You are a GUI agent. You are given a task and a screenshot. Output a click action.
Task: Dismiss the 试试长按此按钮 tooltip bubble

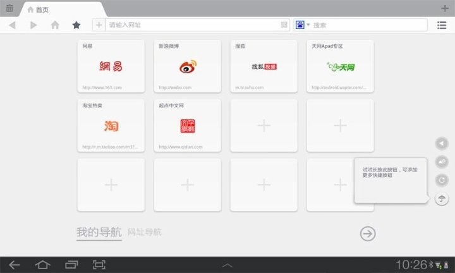[x=391, y=181]
